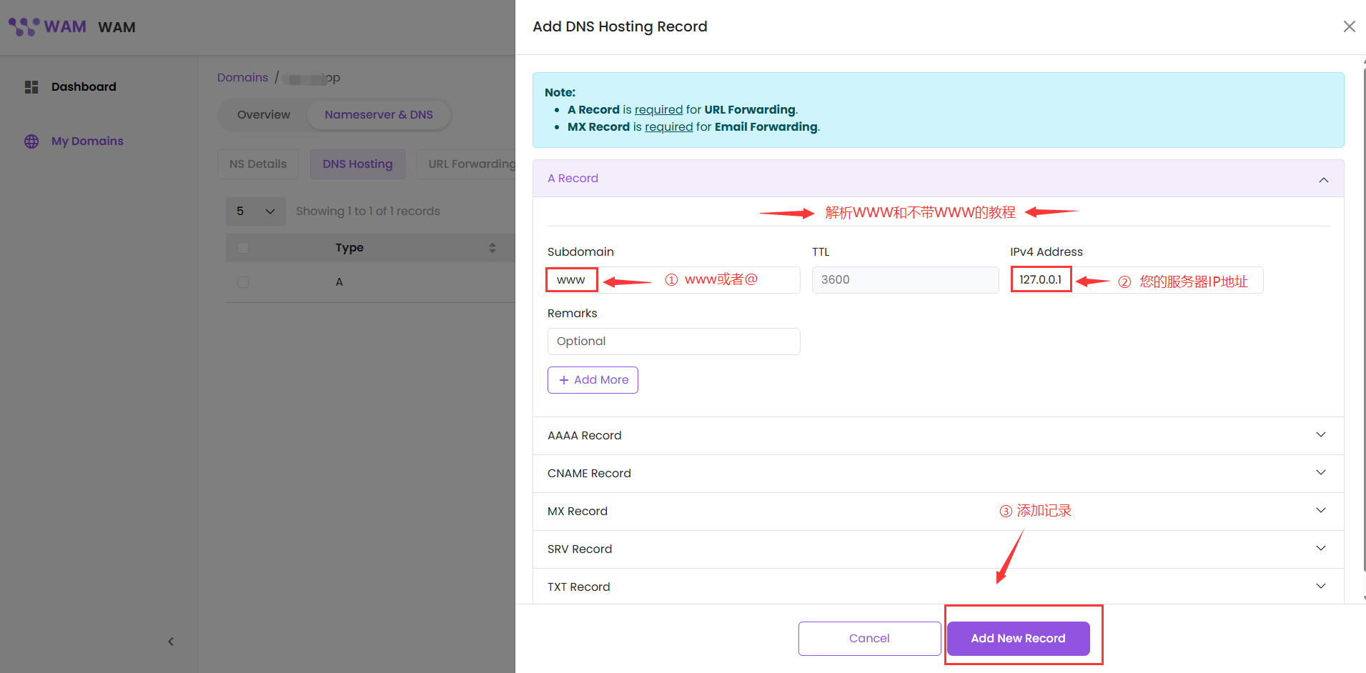This screenshot has height=673, width=1366.
Task: Click the Add New Record button
Action: [1018, 639]
